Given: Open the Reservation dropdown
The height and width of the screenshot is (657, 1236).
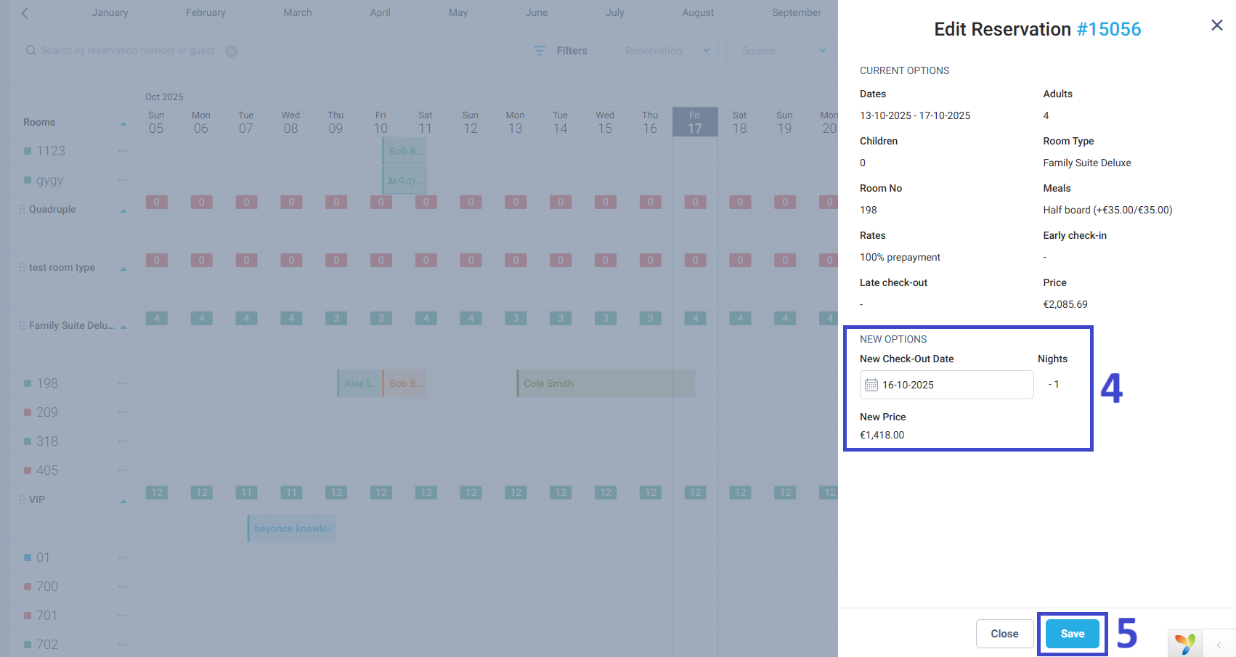Looking at the screenshot, I should tap(664, 51).
